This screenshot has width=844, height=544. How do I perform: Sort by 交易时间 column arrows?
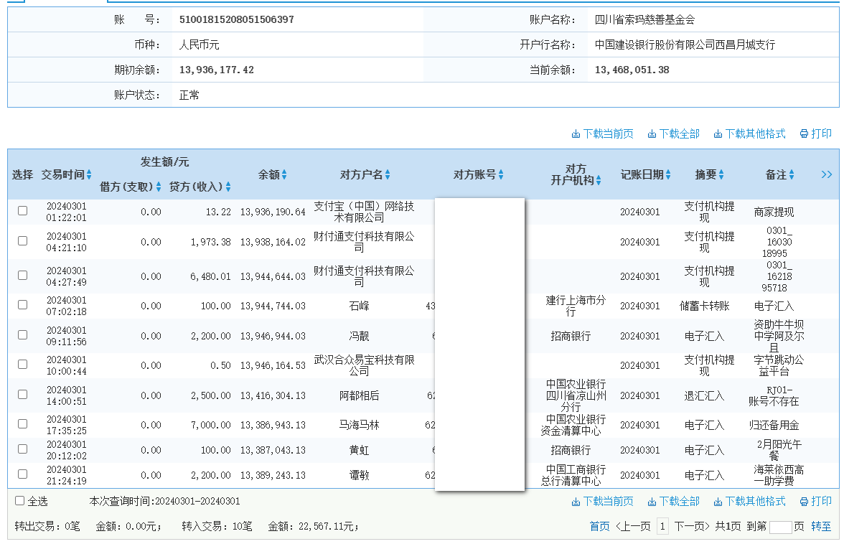[x=89, y=174]
